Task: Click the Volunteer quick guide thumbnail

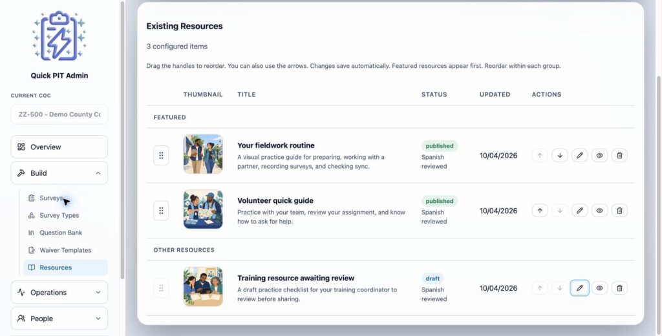Action: tap(203, 209)
